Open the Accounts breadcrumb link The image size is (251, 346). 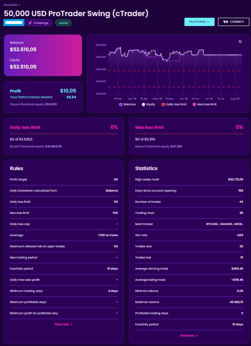[x=10, y=5]
